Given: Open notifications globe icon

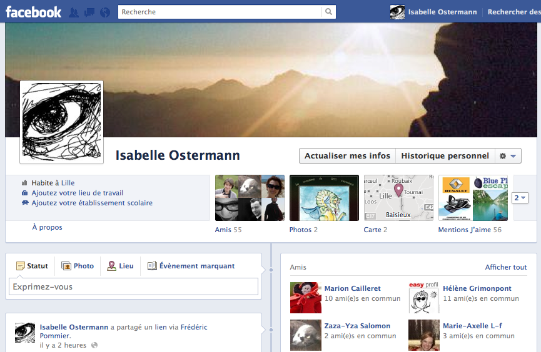Looking at the screenshot, I should pos(104,12).
